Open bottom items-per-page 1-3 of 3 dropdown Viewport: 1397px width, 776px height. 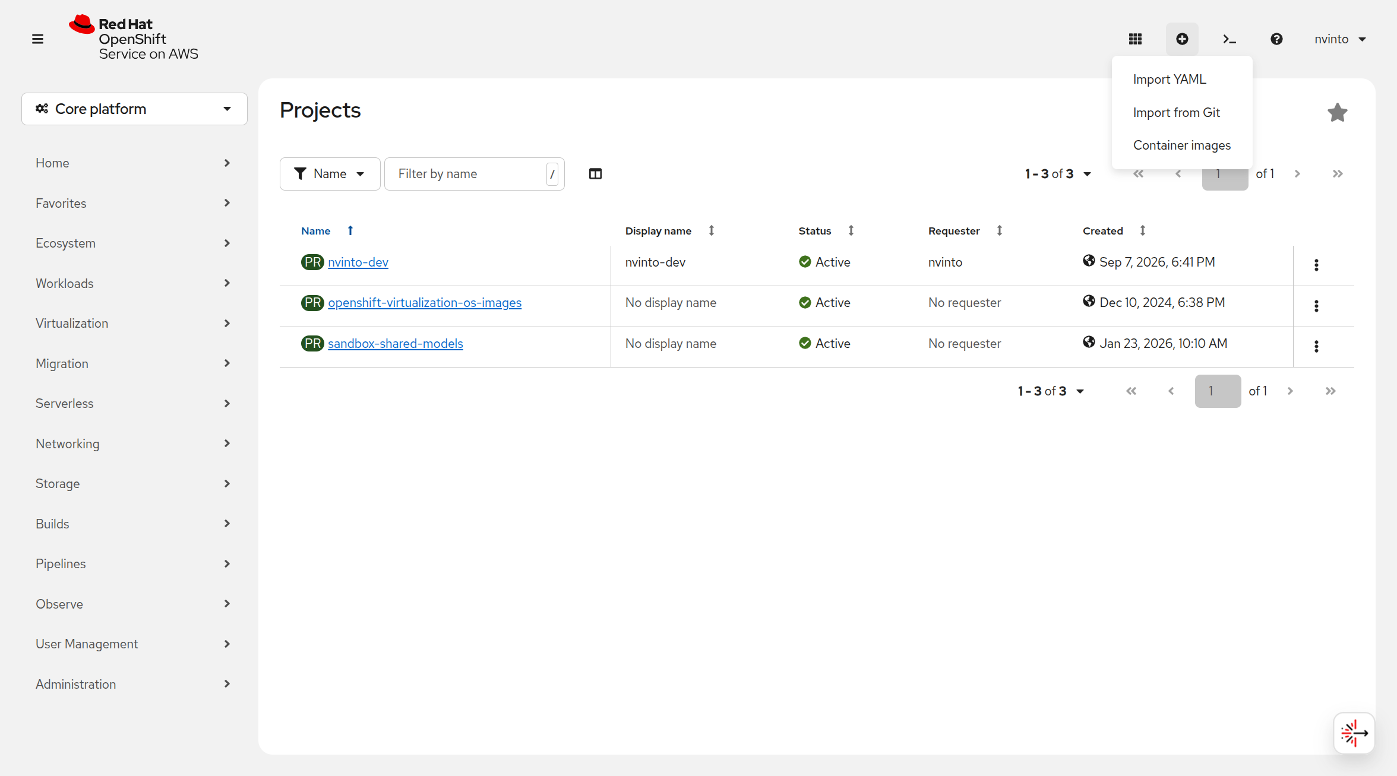point(1051,391)
